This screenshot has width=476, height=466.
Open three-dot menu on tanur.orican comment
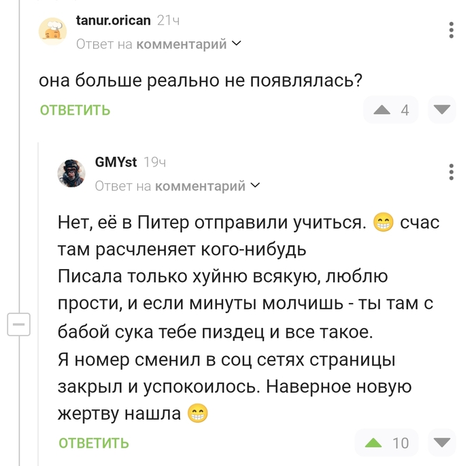click(452, 30)
